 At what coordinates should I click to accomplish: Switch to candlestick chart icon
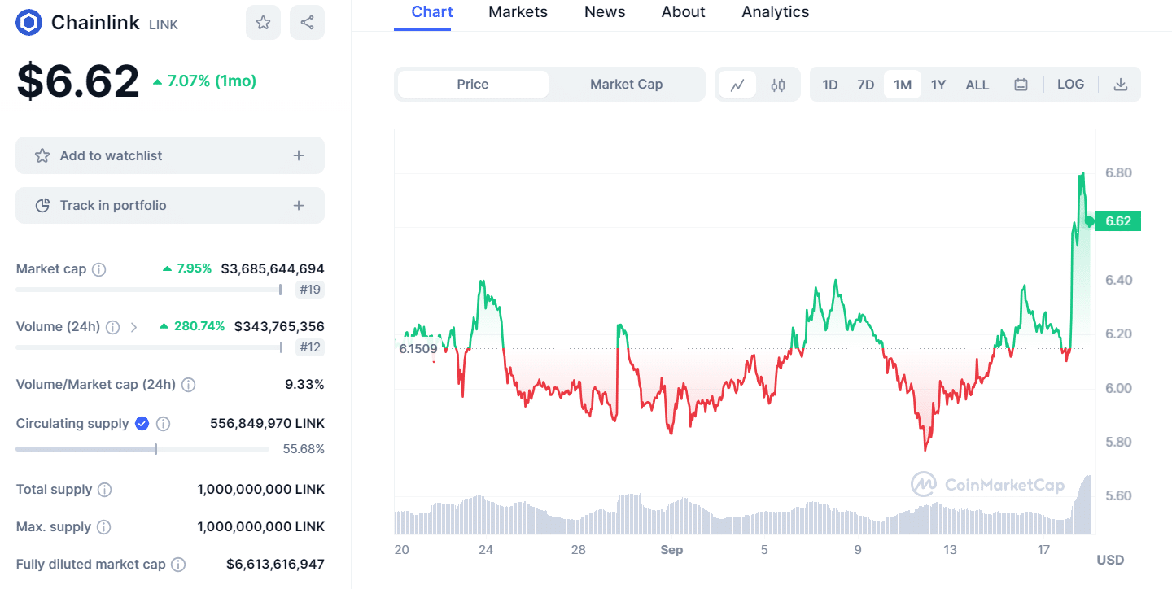point(778,85)
